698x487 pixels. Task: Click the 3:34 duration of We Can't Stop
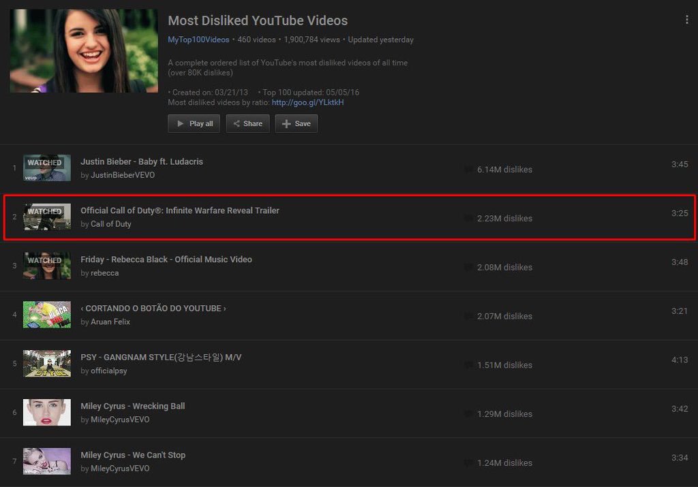pos(680,458)
